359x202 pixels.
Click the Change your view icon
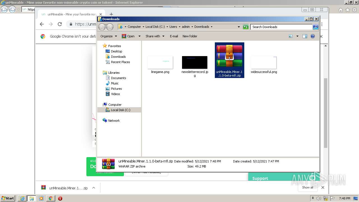(291, 36)
